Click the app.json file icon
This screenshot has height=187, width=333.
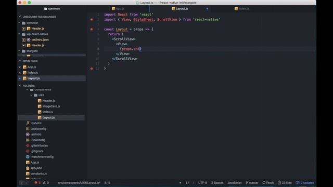pos(28,168)
